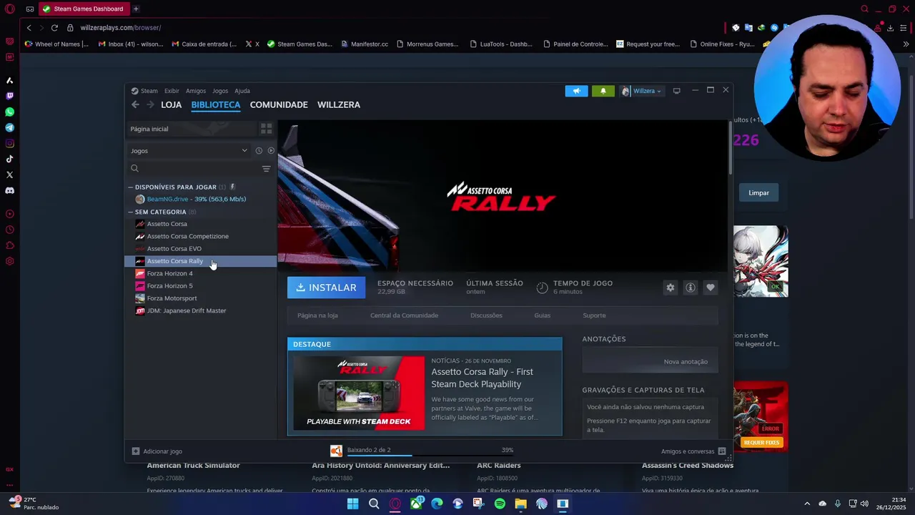Expand more bookmarks chevron in Opera
This screenshot has width=915, height=515.
click(x=906, y=44)
